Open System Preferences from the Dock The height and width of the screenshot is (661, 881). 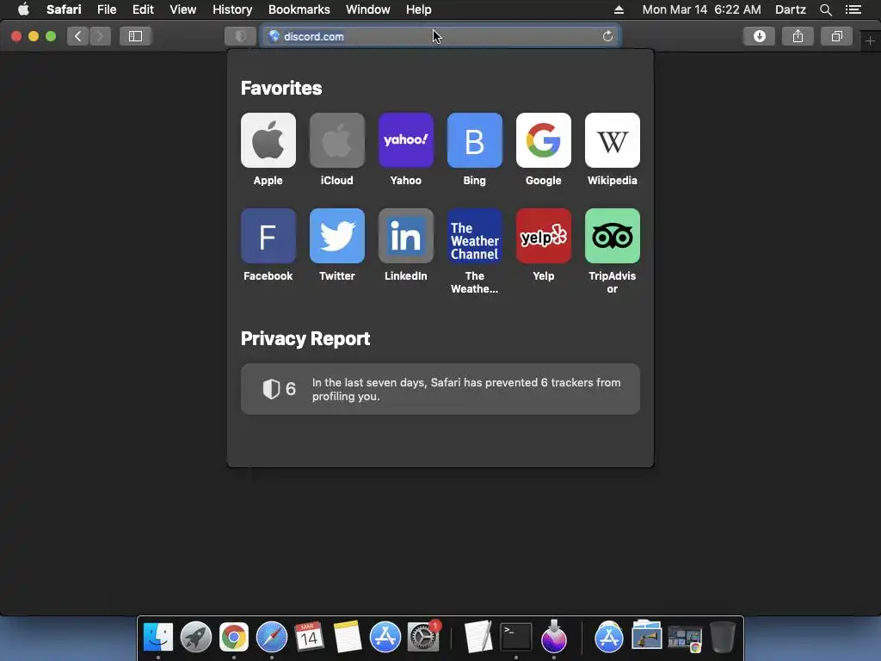(x=422, y=637)
